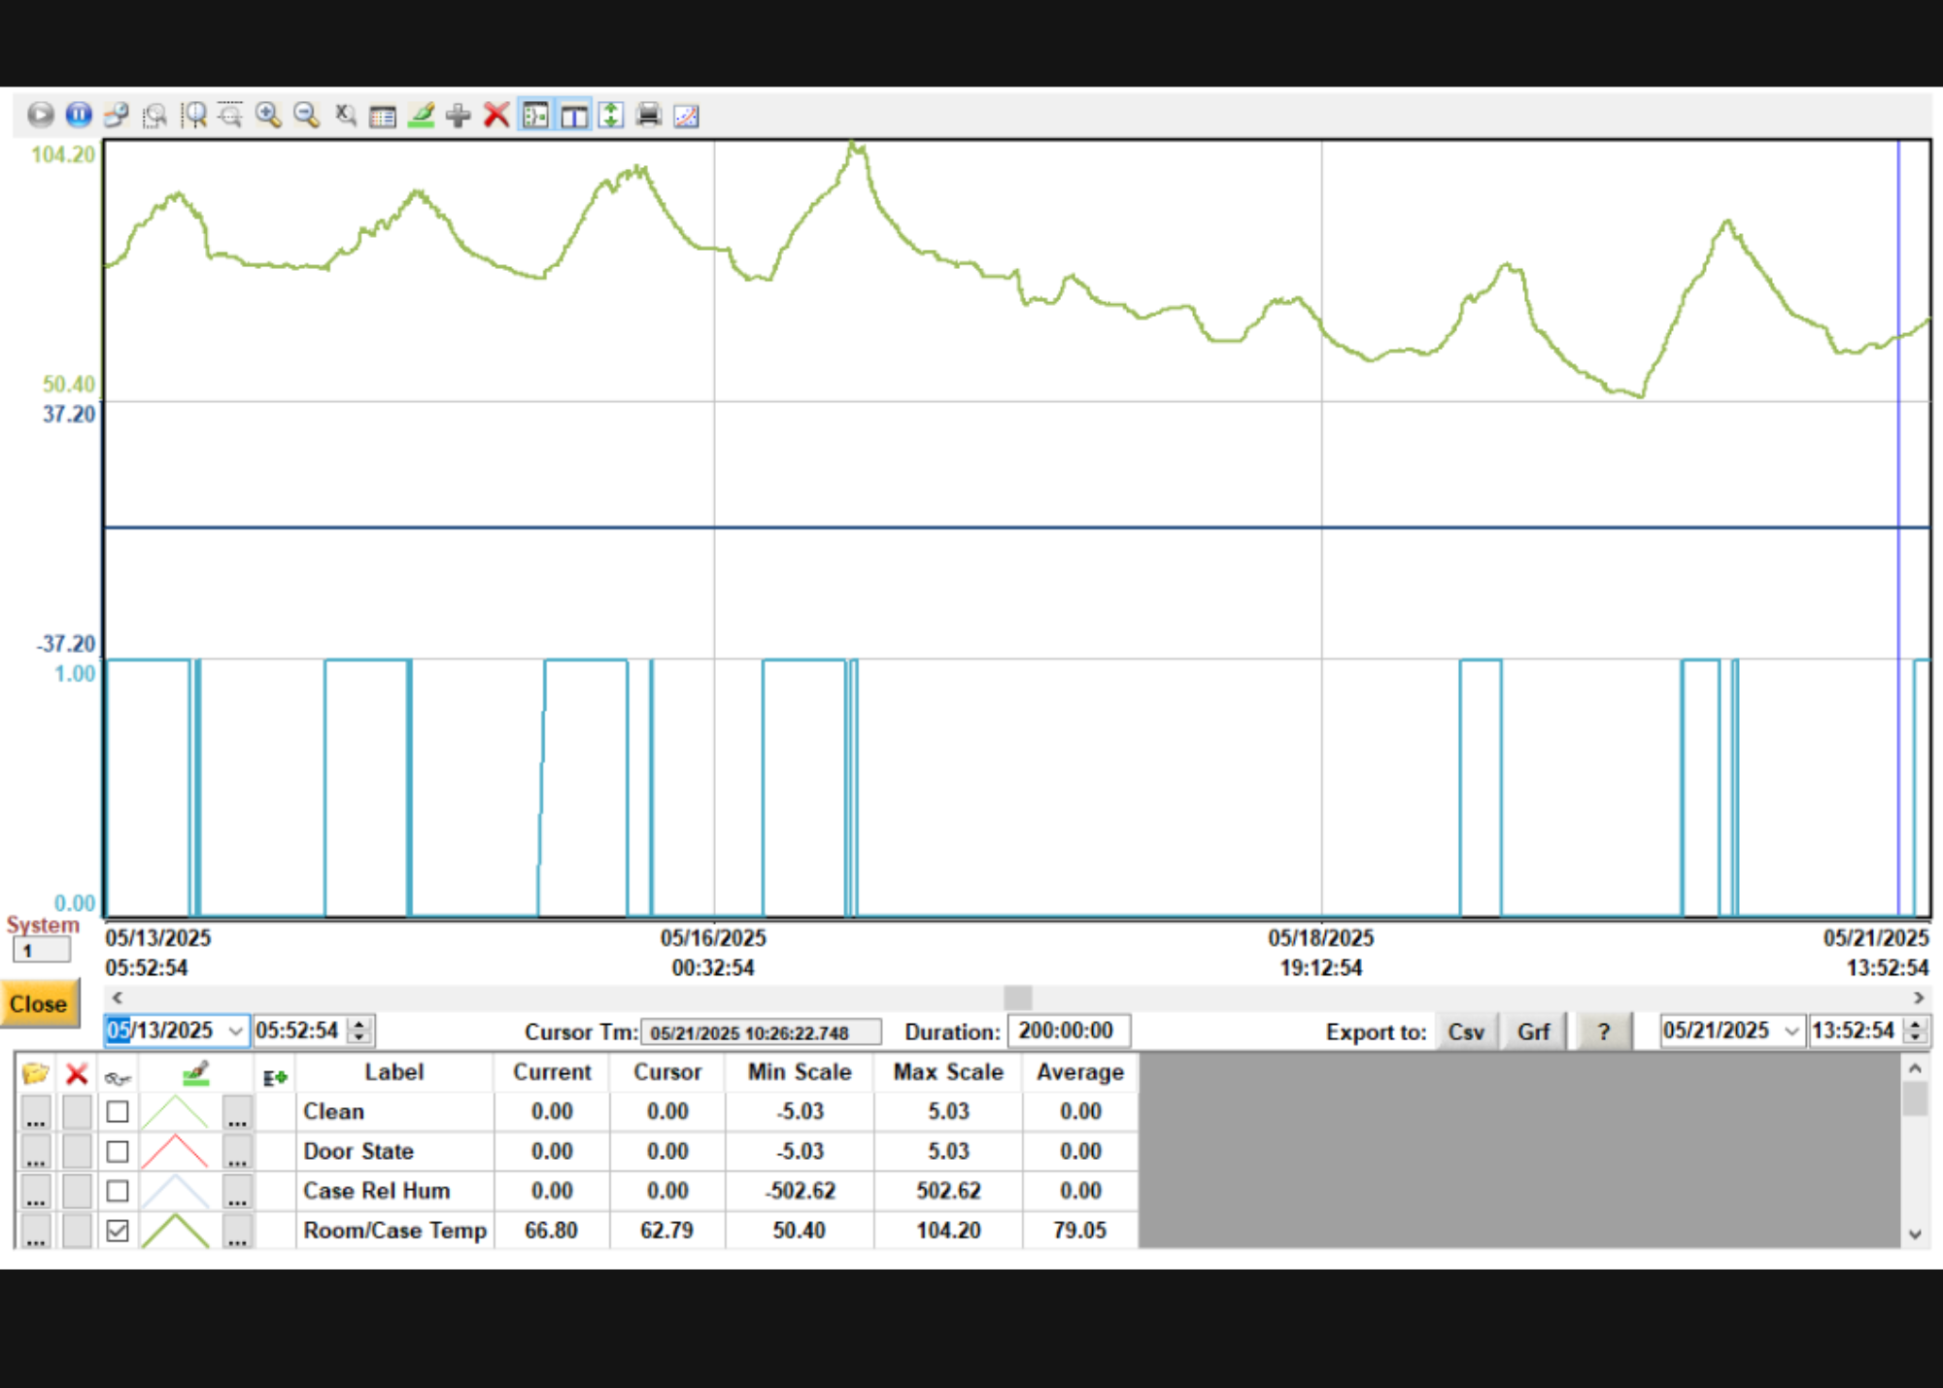
Task: Export the graph as Grf
Action: point(1533,1032)
